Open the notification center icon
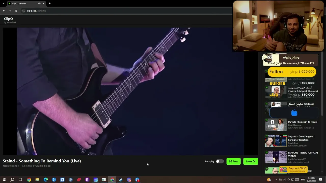Image resolution: width=326 pixels, height=183 pixels. click(320, 180)
